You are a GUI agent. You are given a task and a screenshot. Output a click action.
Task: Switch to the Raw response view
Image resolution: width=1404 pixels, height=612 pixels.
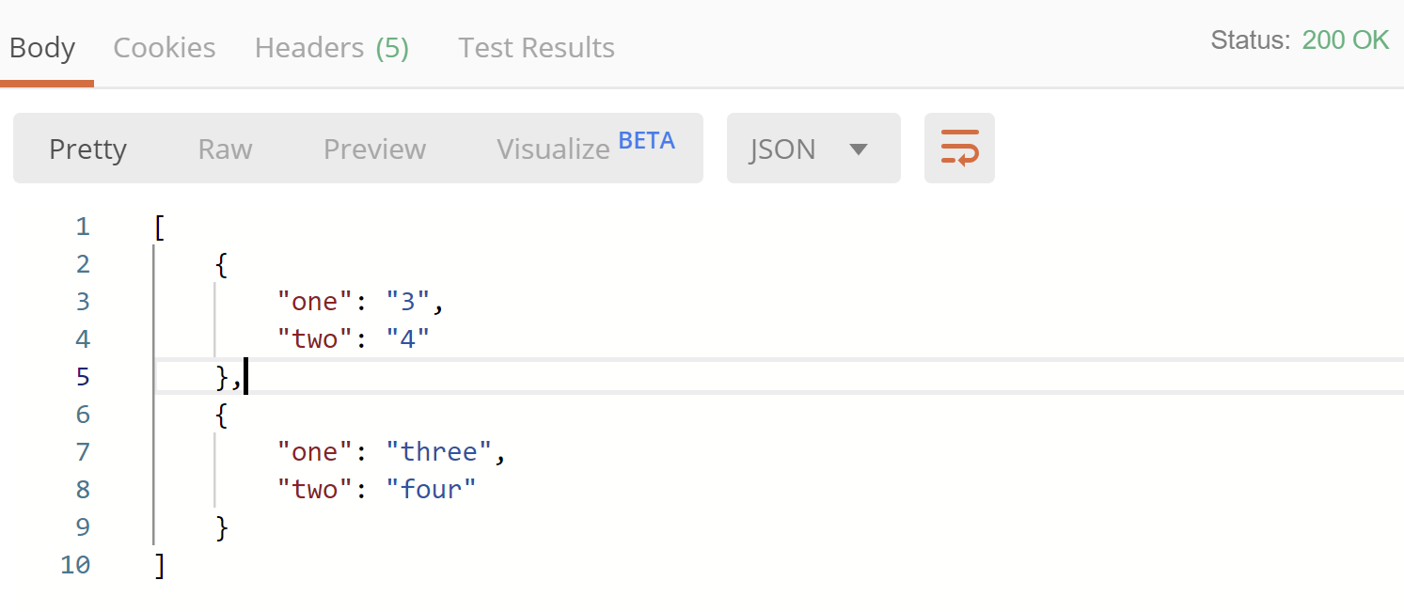tap(224, 148)
